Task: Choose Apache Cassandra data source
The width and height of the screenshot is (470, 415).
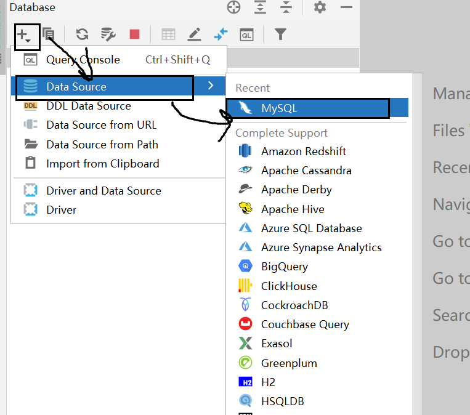Action: 317,170
